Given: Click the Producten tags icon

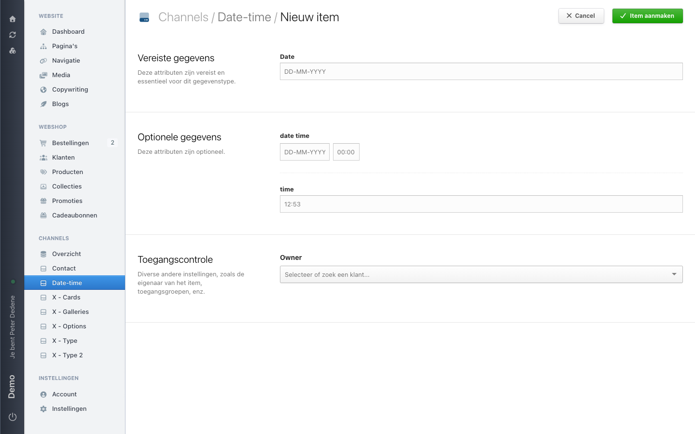Looking at the screenshot, I should (x=43, y=172).
